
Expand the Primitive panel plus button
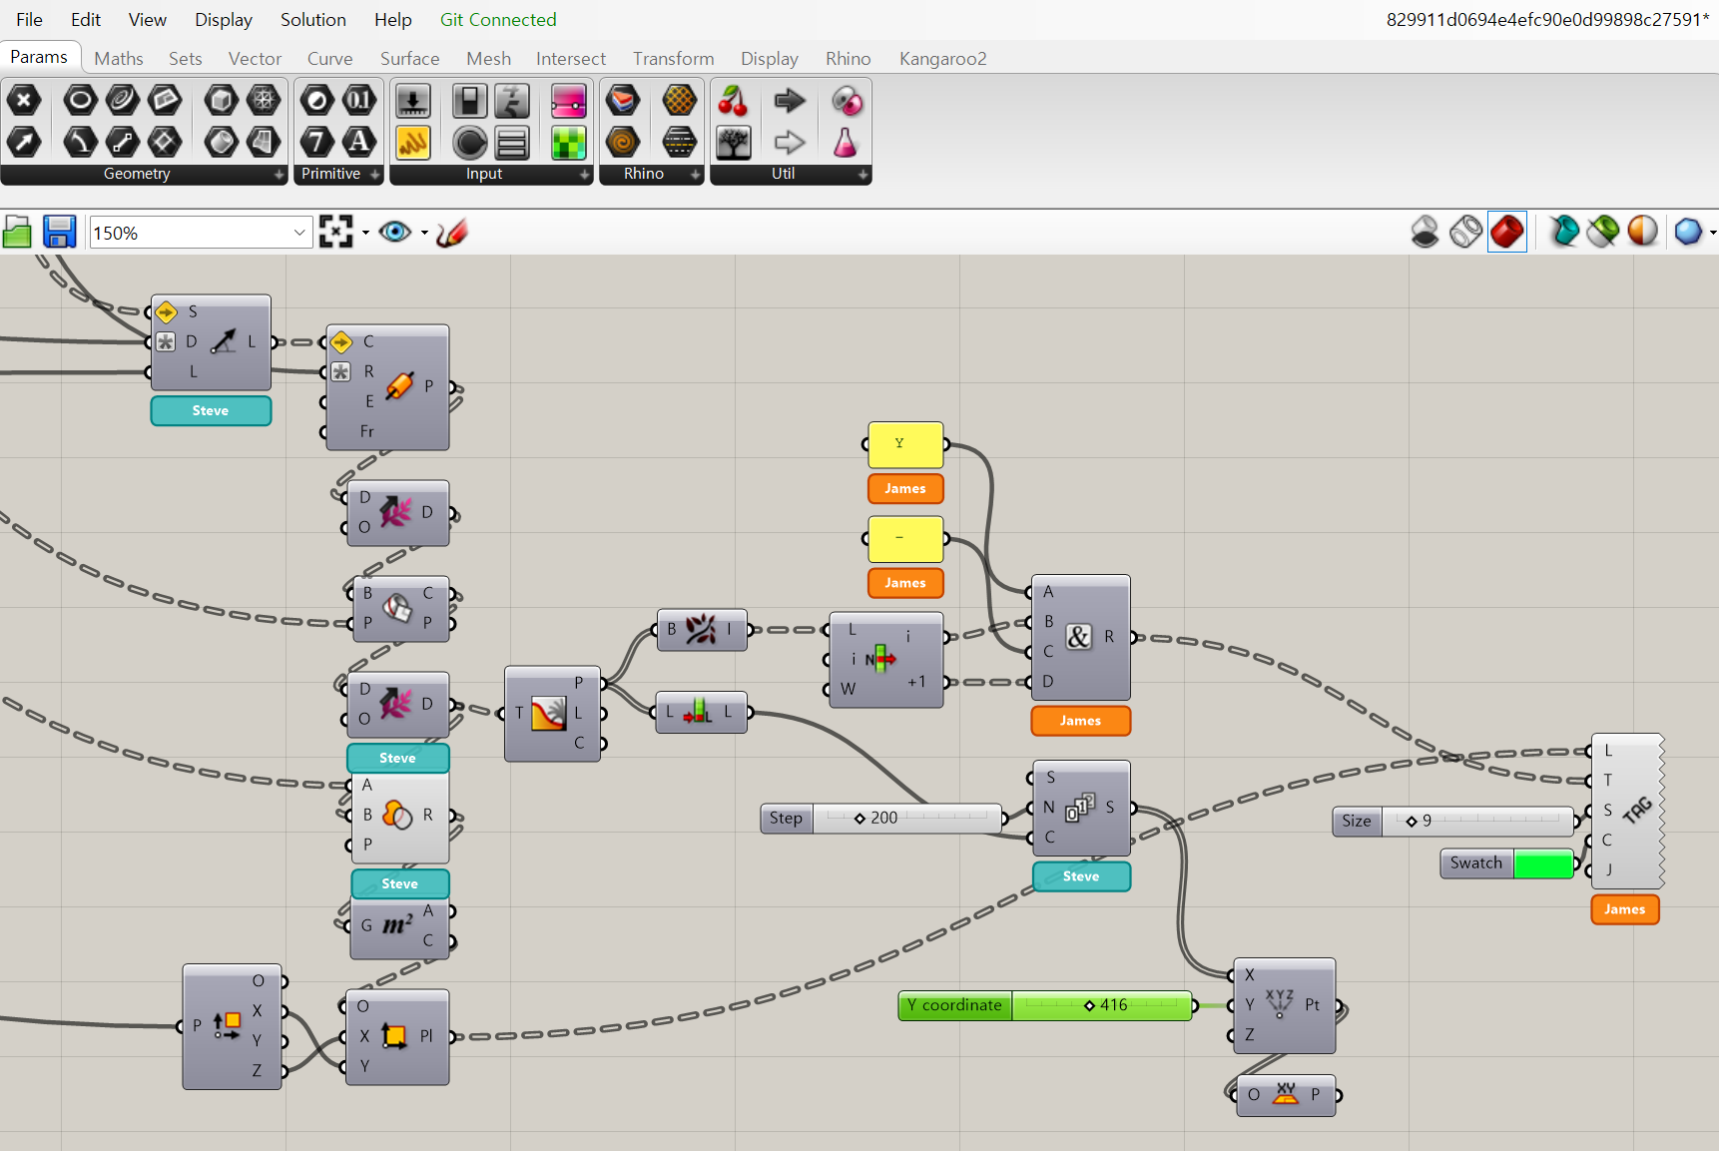click(375, 175)
